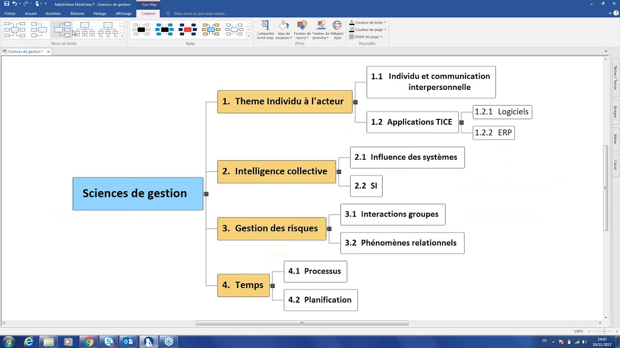This screenshot has width=620, height=348.
Task: Collapse the Temps branch
Action: point(273,286)
